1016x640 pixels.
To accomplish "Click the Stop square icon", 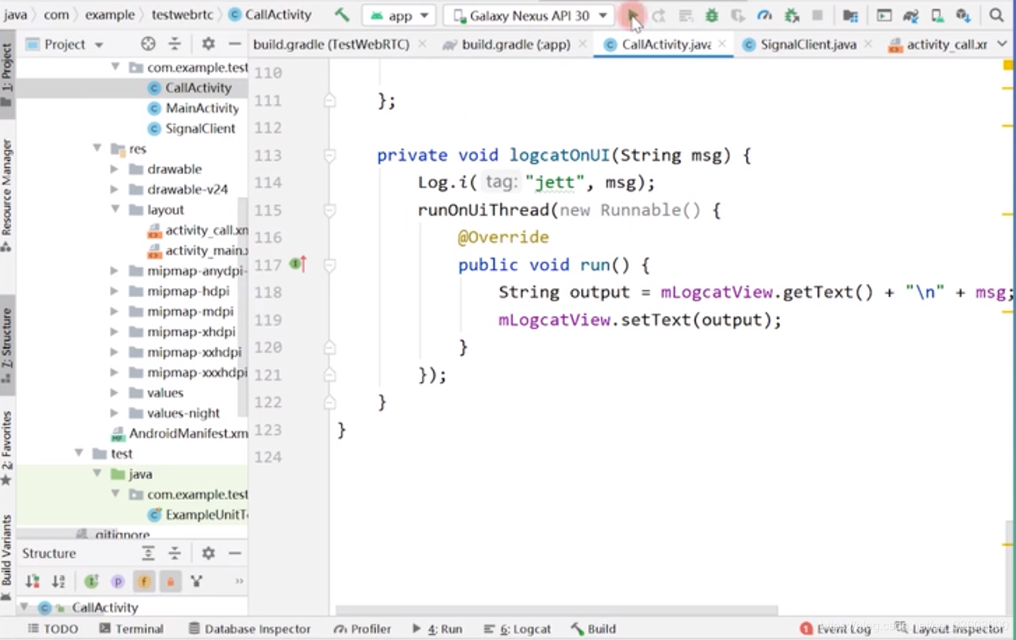I will point(817,15).
